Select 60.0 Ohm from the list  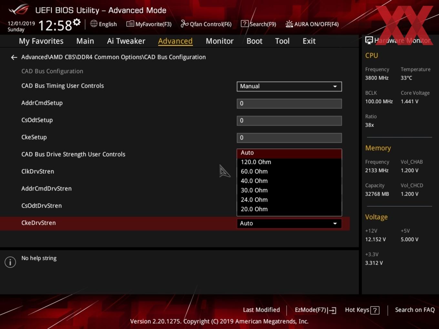[x=289, y=171]
